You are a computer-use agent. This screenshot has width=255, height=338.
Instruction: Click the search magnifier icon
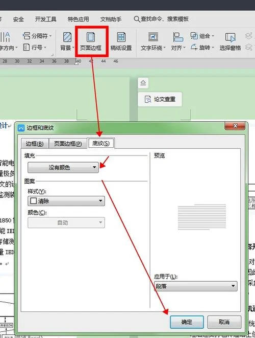click(137, 19)
